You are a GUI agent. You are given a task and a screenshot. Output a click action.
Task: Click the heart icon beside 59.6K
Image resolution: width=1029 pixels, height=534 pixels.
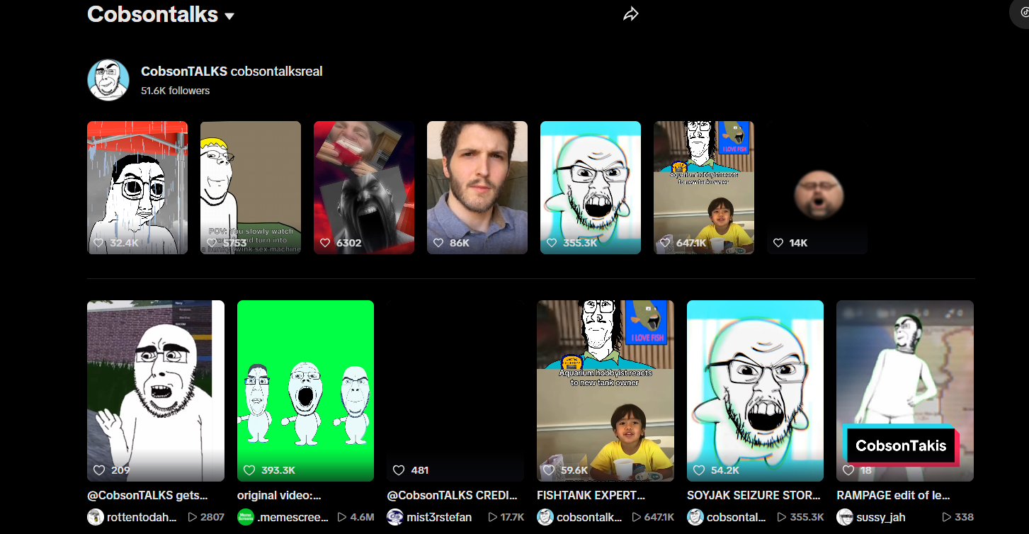tap(549, 470)
